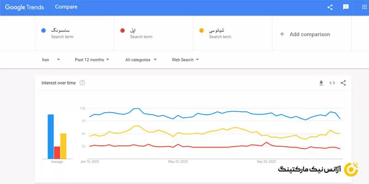Click the Add comparison button
The width and height of the screenshot is (369, 184).
click(309, 34)
